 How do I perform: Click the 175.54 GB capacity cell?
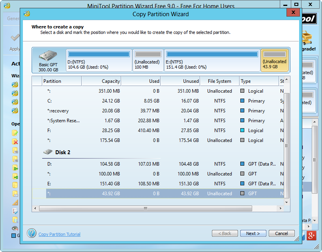(x=110, y=140)
